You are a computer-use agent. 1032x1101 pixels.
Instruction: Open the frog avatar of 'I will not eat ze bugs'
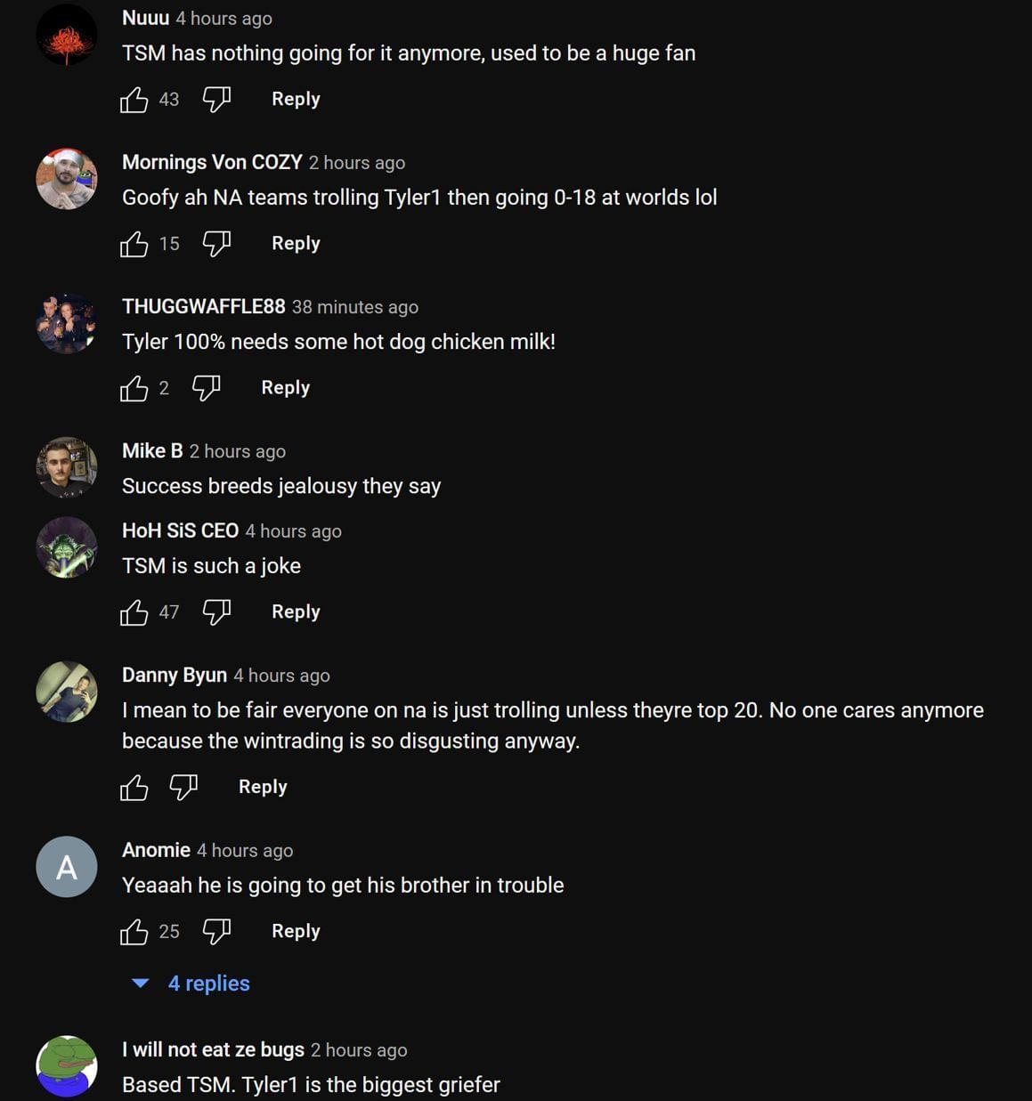coord(66,1065)
